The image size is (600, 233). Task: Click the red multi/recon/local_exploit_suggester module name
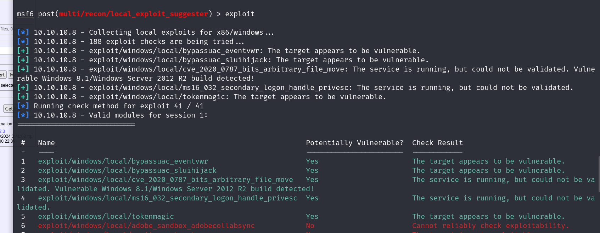coord(134,14)
